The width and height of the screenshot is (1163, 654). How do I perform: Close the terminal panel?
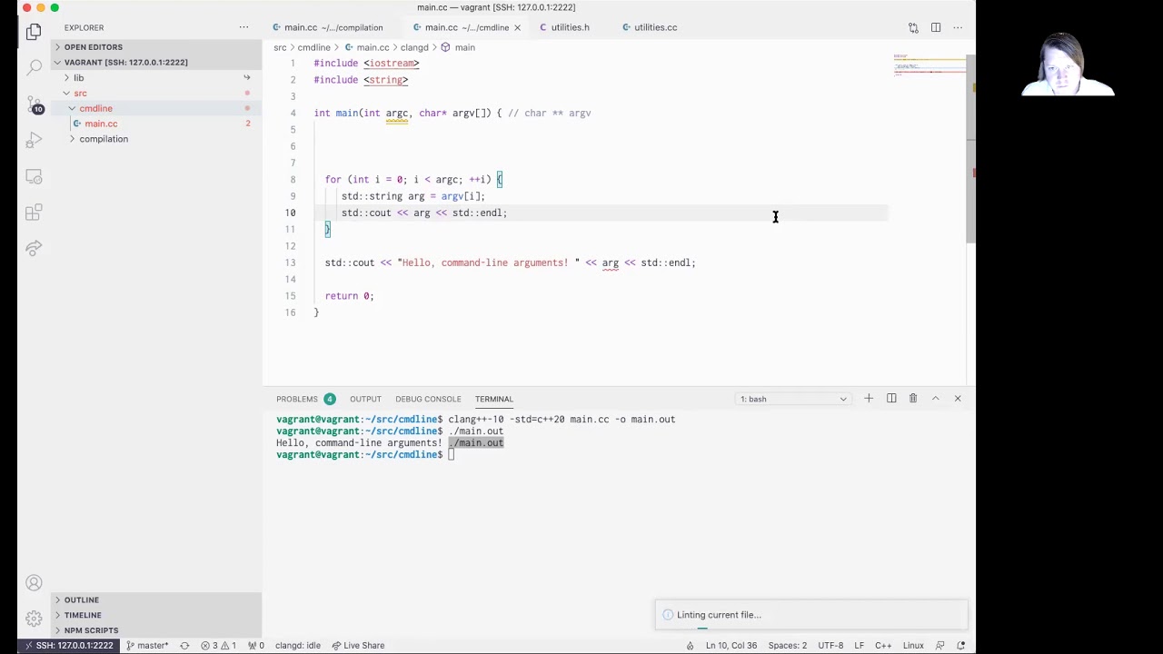pyautogui.click(x=958, y=399)
